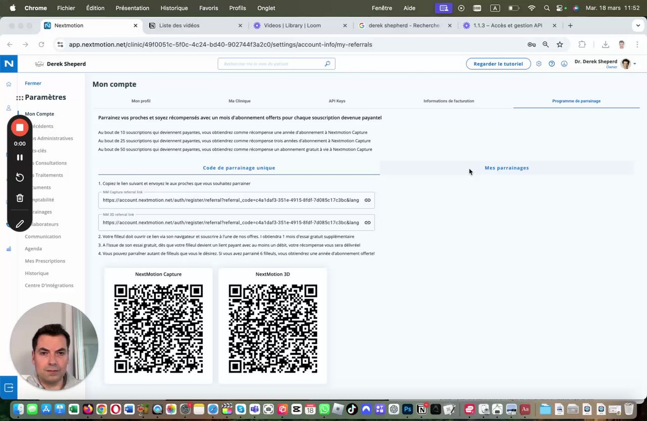Screen dimensions: 647x421
Task: Open the Historique menu in menu bar
Action: [174, 8]
